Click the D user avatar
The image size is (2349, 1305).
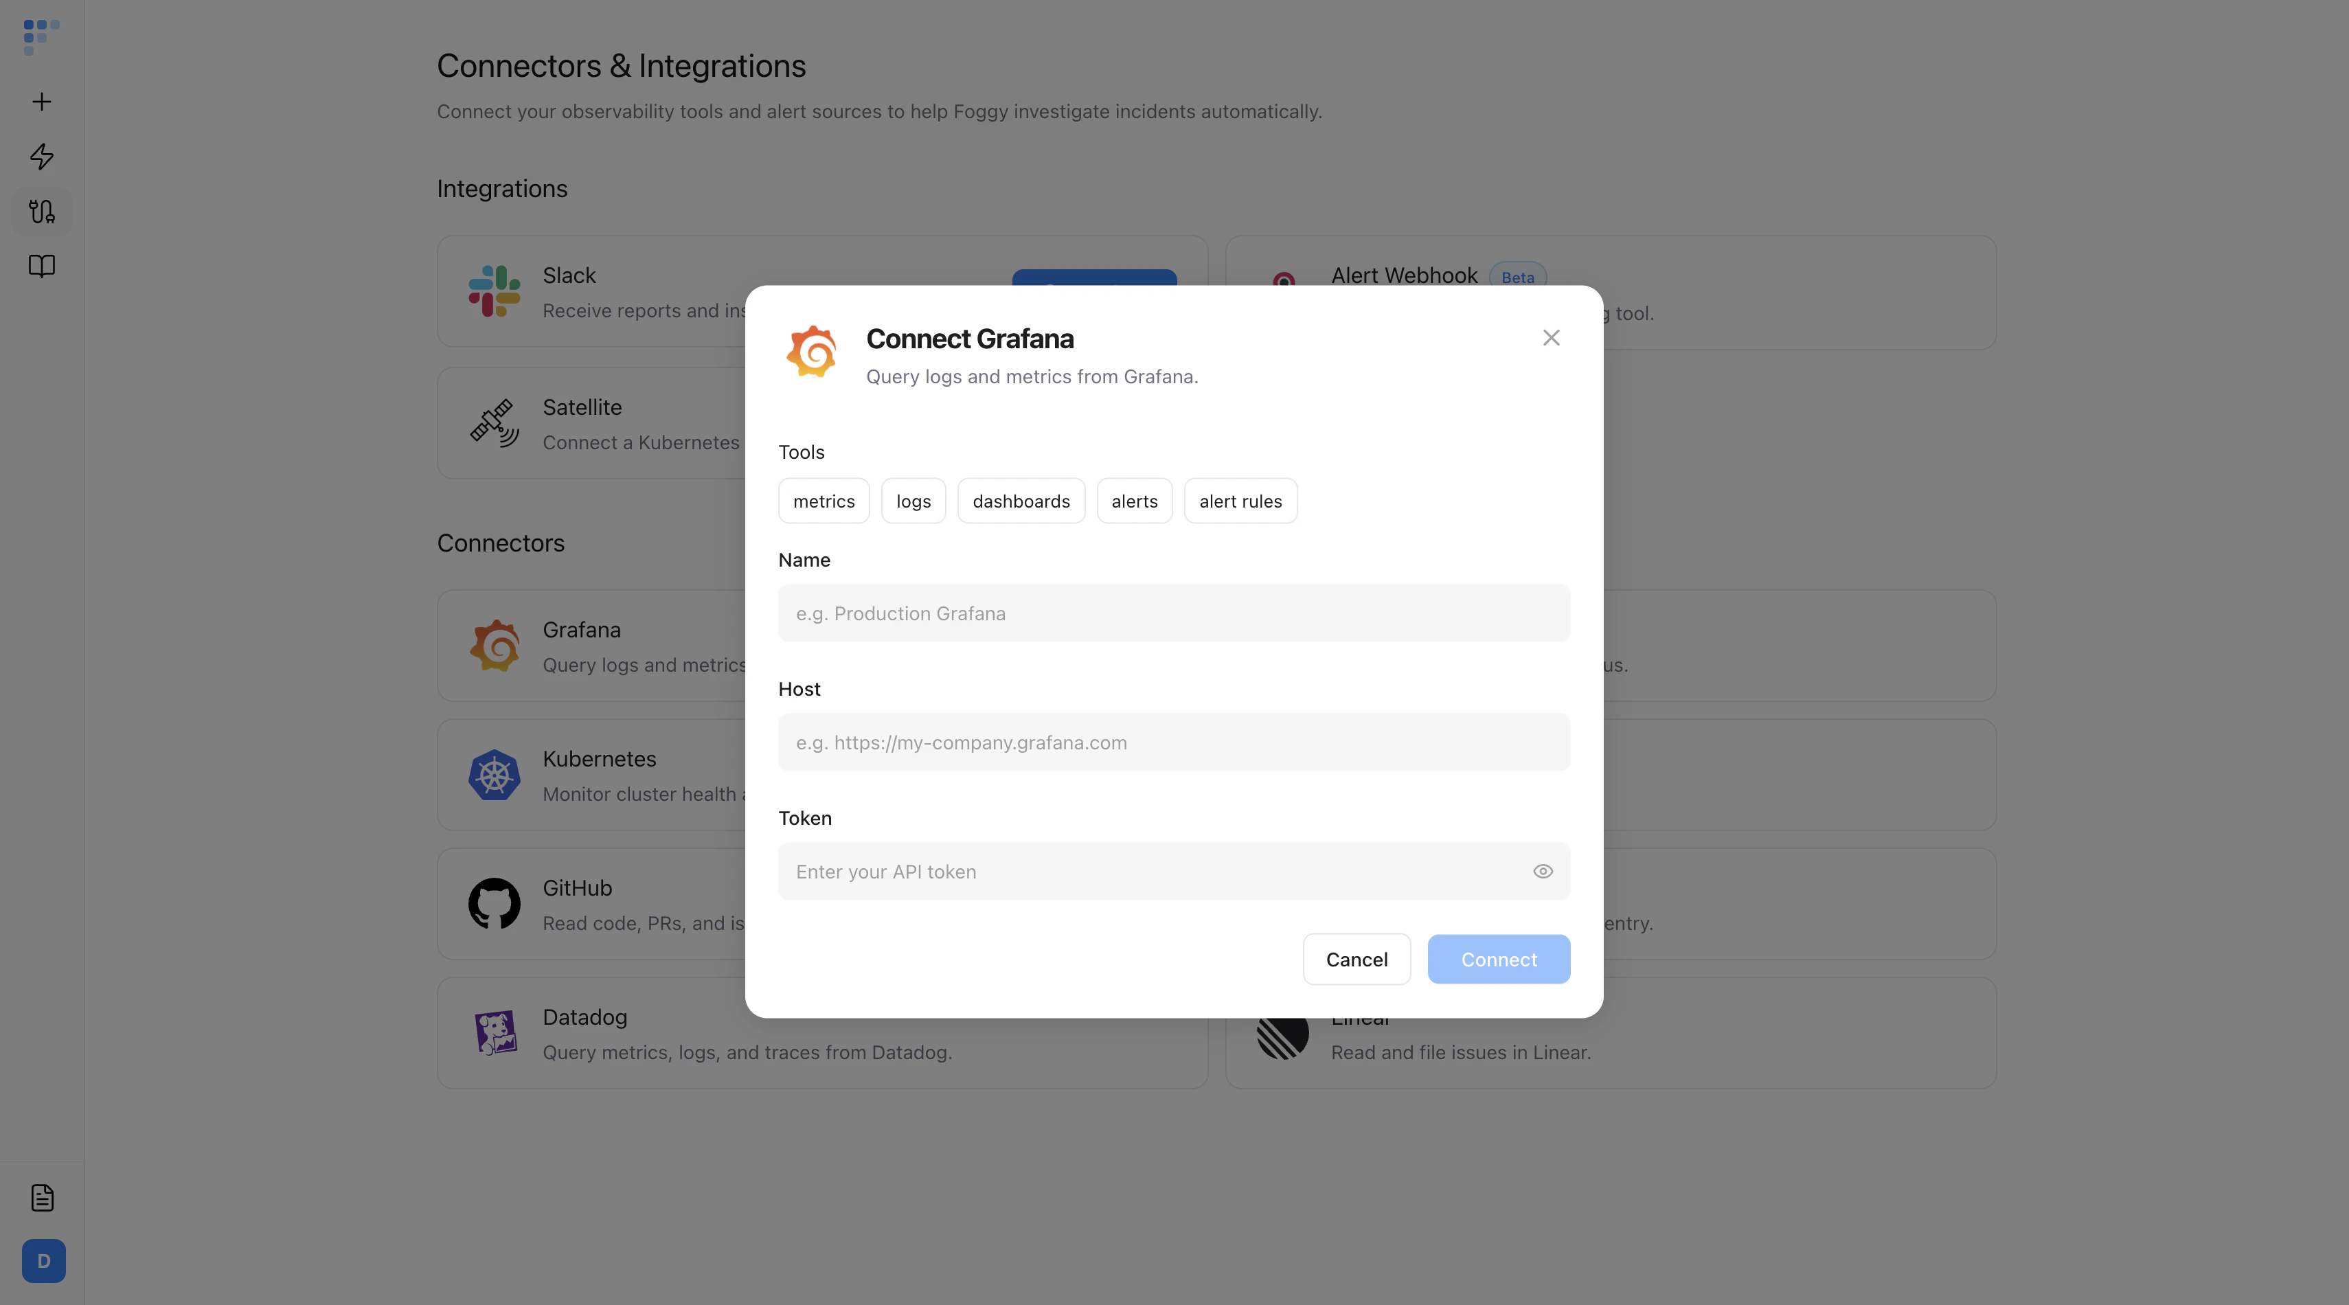click(x=44, y=1261)
